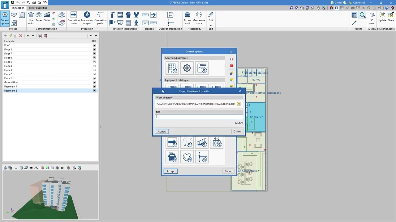Click Accept in Export the element dialog
This screenshot has width=396, height=222.
(x=162, y=132)
